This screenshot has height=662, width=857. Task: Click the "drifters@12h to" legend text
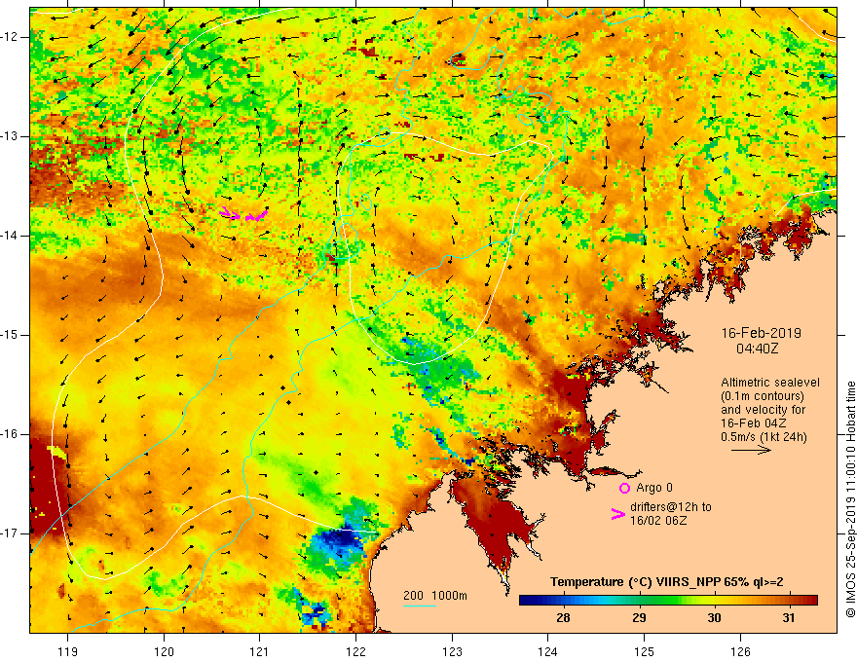click(x=671, y=507)
